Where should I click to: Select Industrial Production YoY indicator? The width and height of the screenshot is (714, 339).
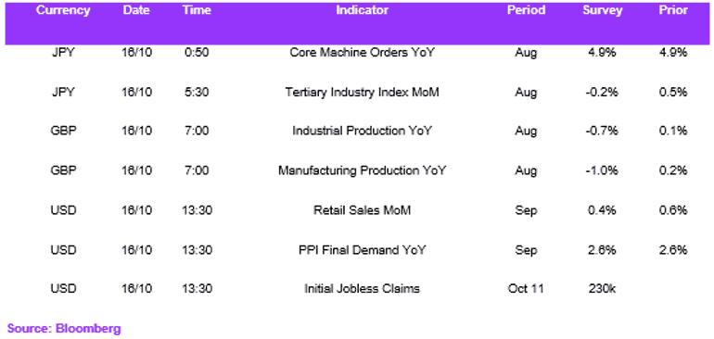click(362, 132)
